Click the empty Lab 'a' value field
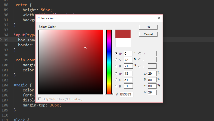The image size is (214, 121). click(152, 60)
